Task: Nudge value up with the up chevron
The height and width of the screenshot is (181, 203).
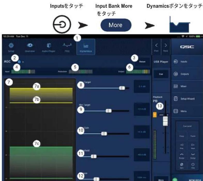Action: (182, 156)
